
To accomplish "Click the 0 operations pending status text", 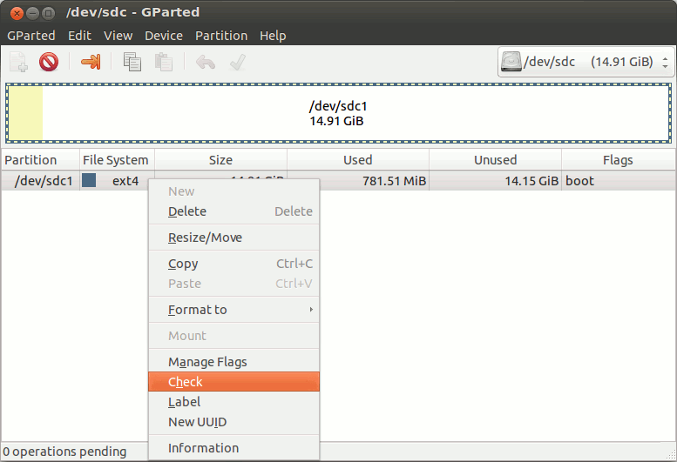I will tap(64, 452).
